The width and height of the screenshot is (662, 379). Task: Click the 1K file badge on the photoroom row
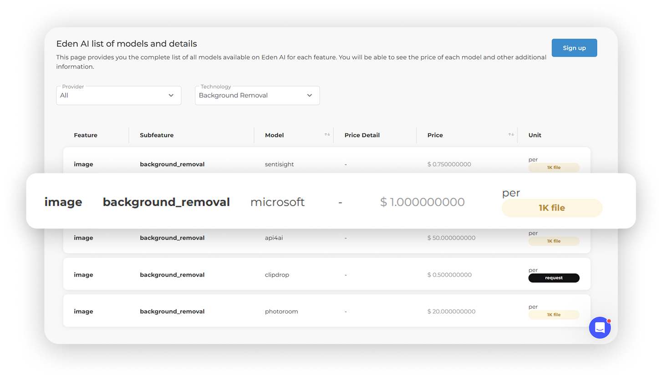click(x=554, y=314)
